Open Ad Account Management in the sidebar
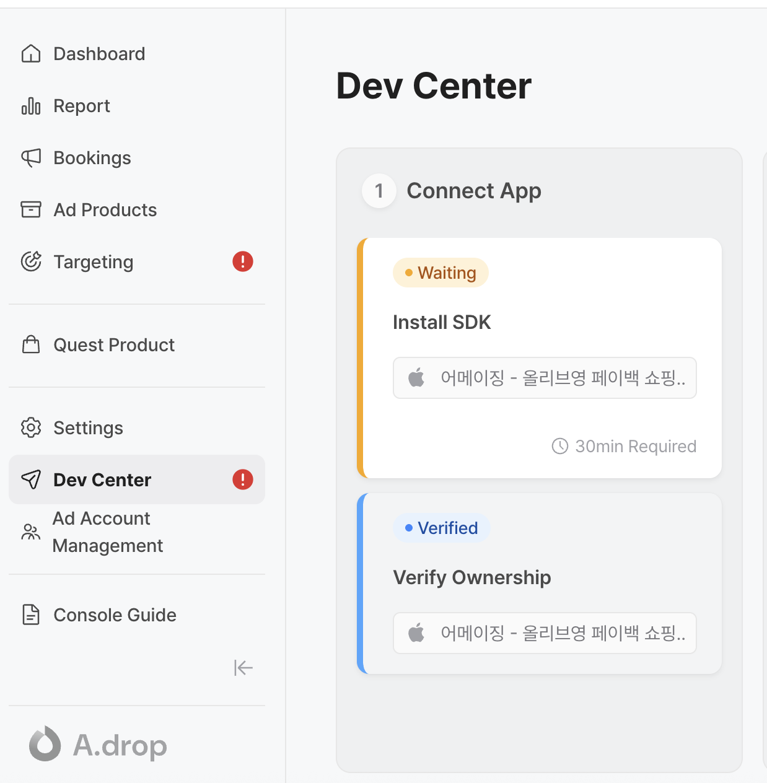 [x=107, y=532]
